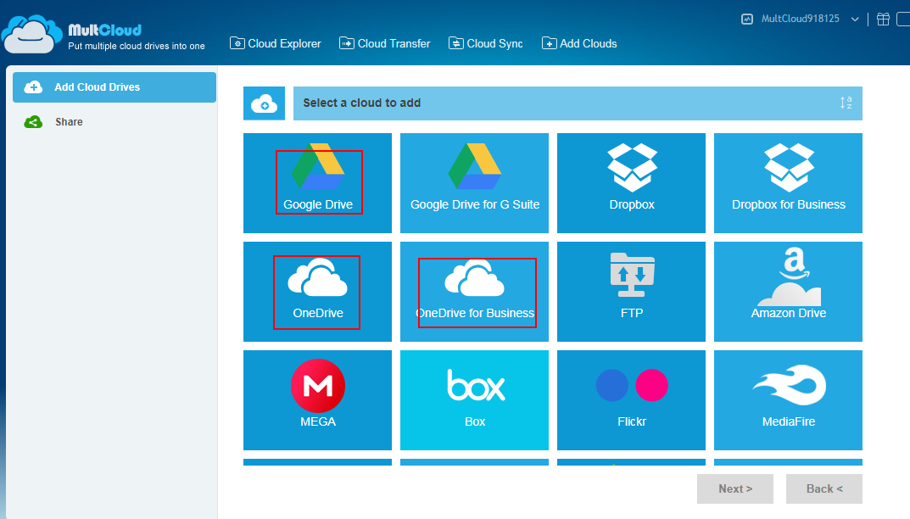The image size is (910, 519).
Task: Pick the Box cloud tile
Action: [474, 400]
